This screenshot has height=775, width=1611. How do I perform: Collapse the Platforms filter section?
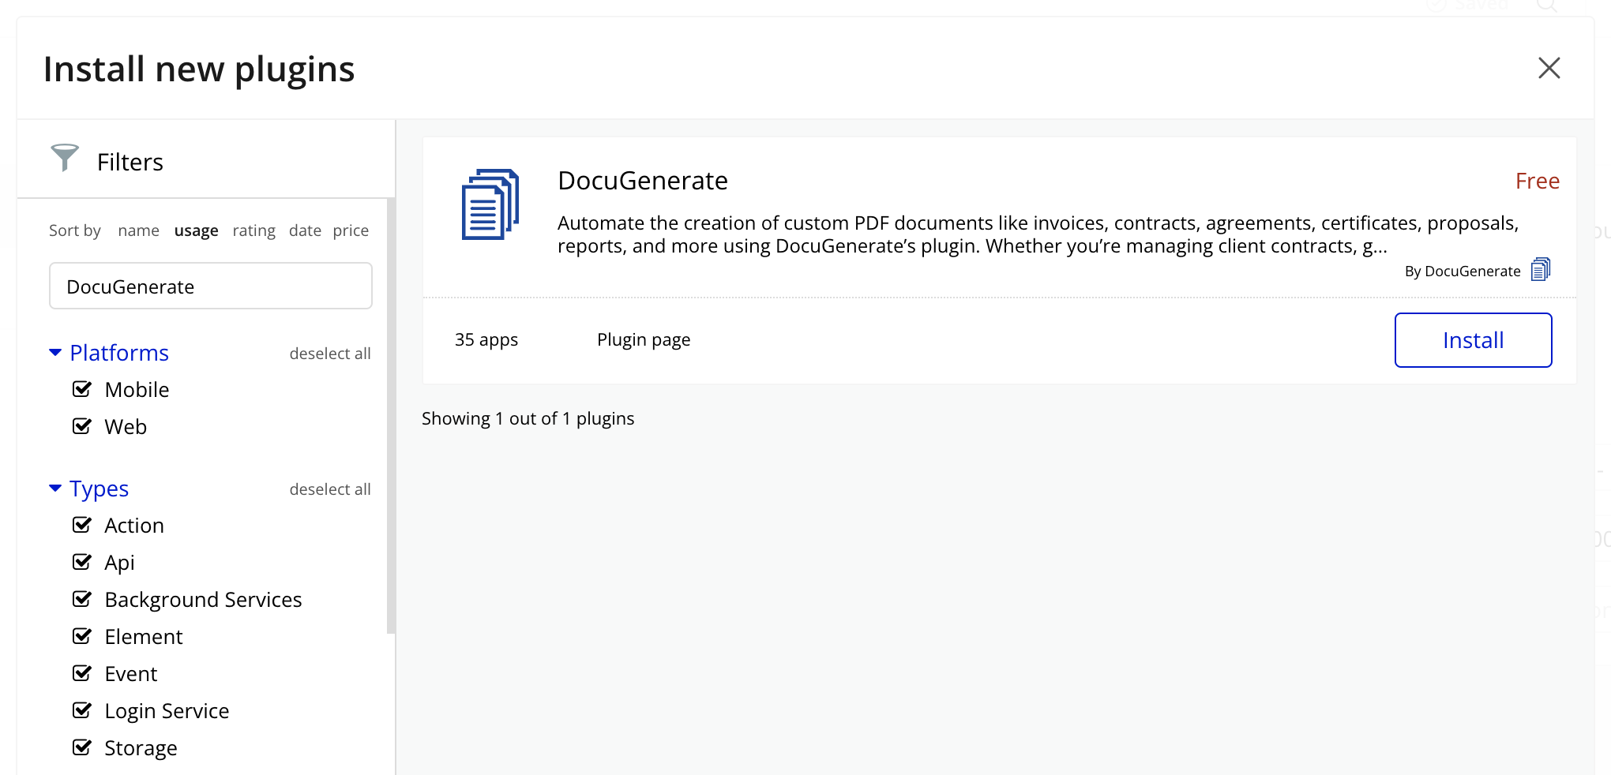(x=55, y=353)
